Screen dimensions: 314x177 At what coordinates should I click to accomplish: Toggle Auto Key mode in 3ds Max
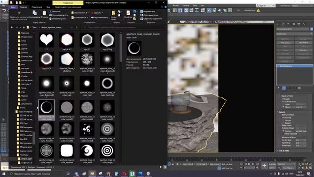pos(273,164)
